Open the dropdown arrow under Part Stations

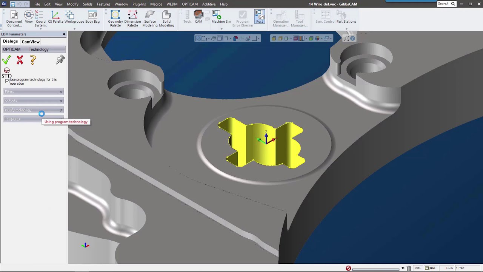point(346,29)
